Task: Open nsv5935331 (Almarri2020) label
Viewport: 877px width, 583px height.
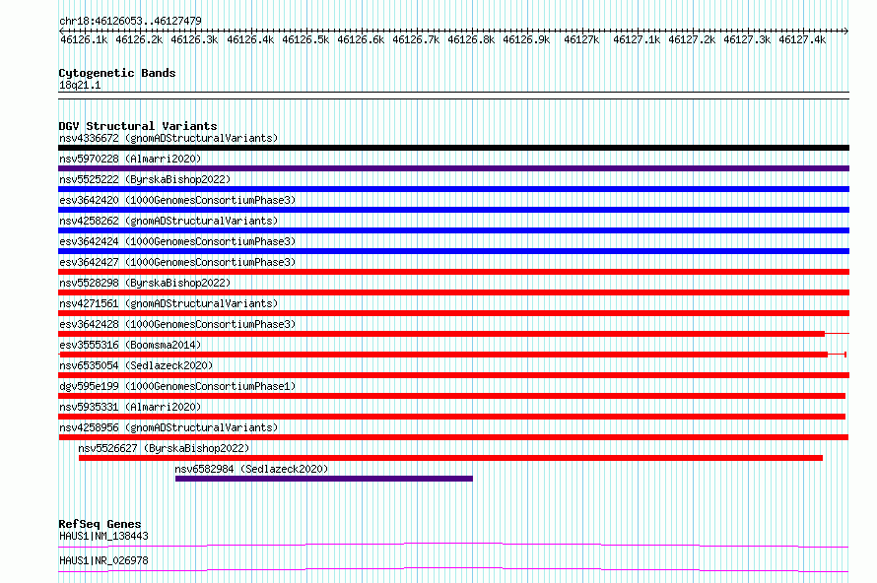Action: [x=130, y=407]
